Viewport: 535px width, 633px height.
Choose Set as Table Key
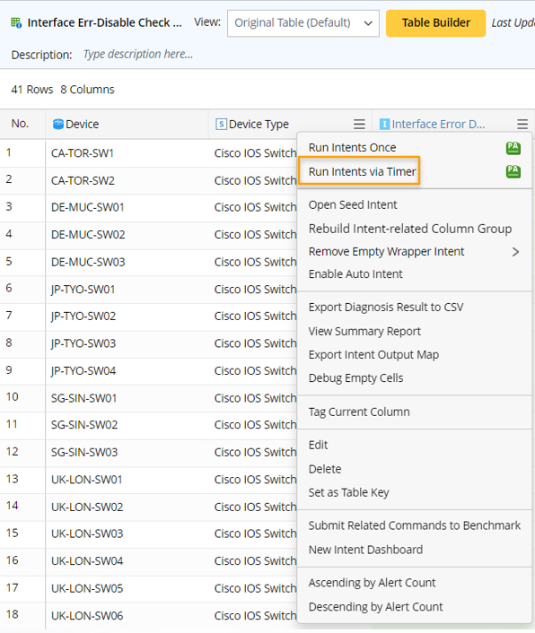click(x=348, y=492)
